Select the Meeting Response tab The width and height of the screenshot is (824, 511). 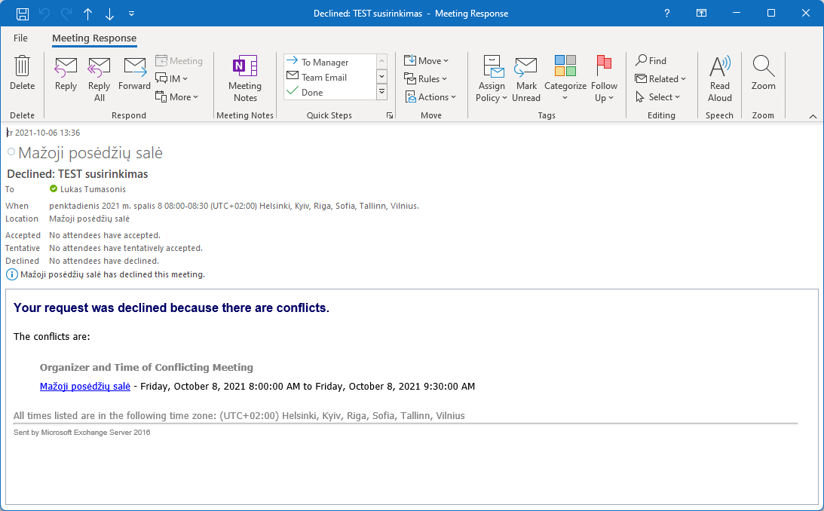pos(94,38)
